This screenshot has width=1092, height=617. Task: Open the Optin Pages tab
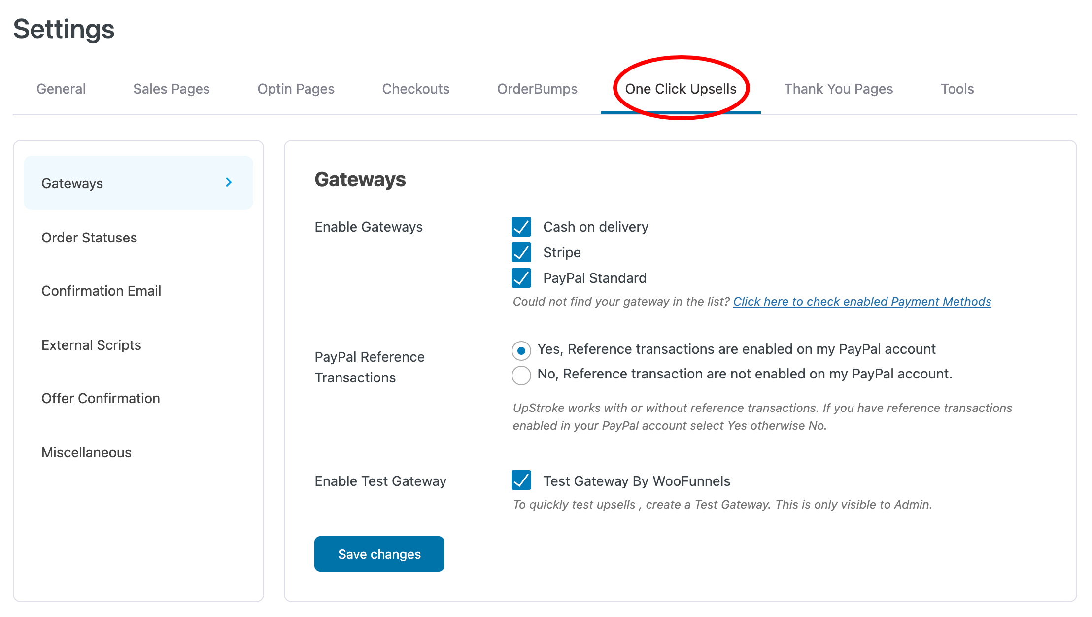(296, 89)
